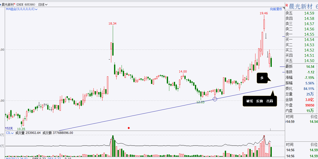The image size is (318, 159).
Task: Click the 152天 duration label
Action: point(9,128)
